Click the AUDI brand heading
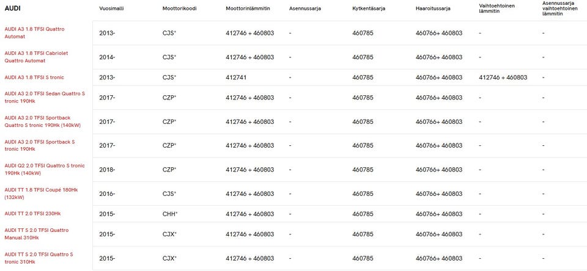The image size is (587, 271). tap(13, 9)
